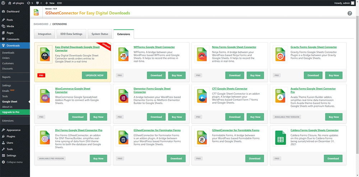Click the plus New item in admin bar
359x177 pixels.
pos(50,3)
